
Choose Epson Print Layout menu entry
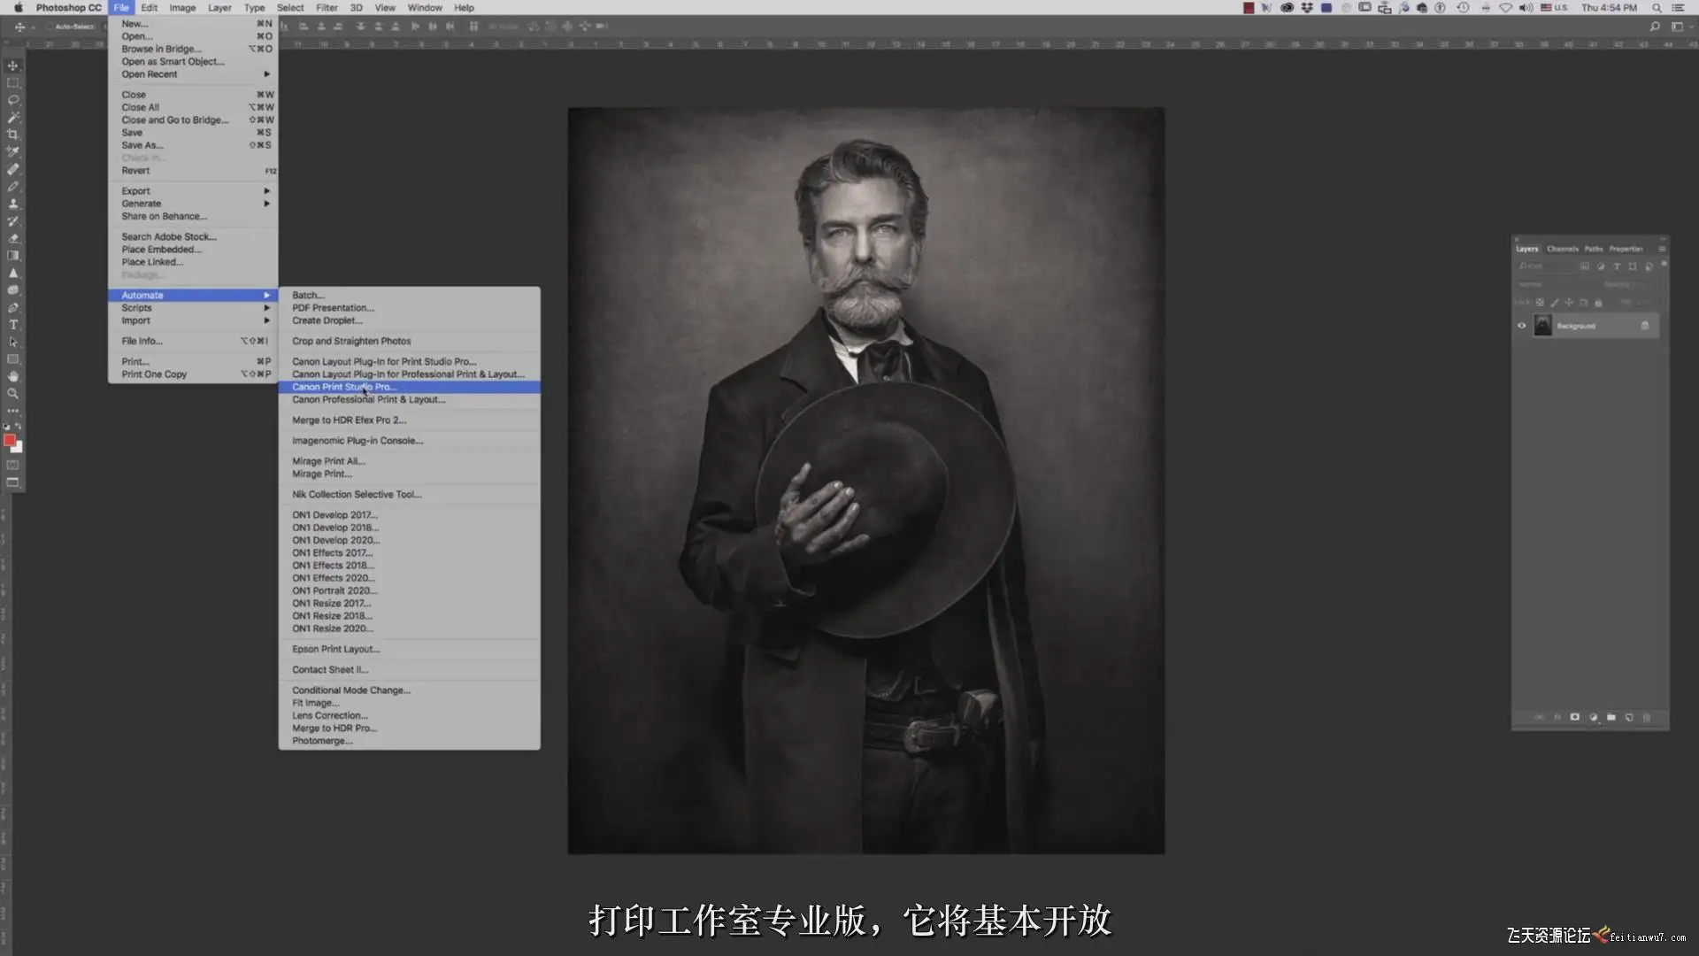pos(335,649)
